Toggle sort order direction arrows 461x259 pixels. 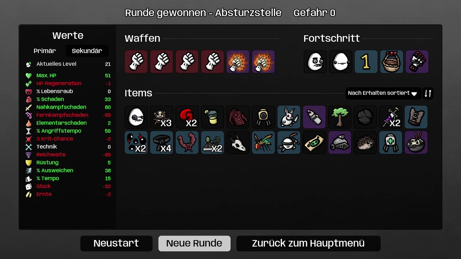tap(428, 93)
